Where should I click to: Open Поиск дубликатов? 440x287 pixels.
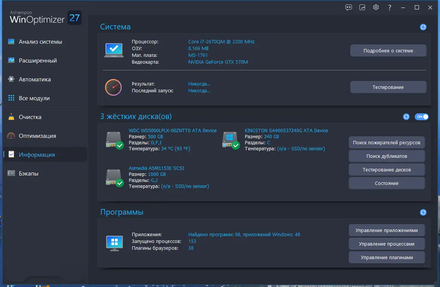387,156
